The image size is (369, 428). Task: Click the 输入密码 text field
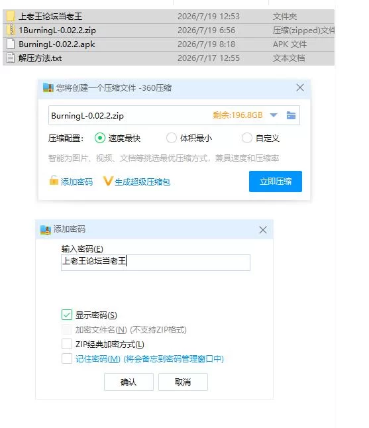156,262
